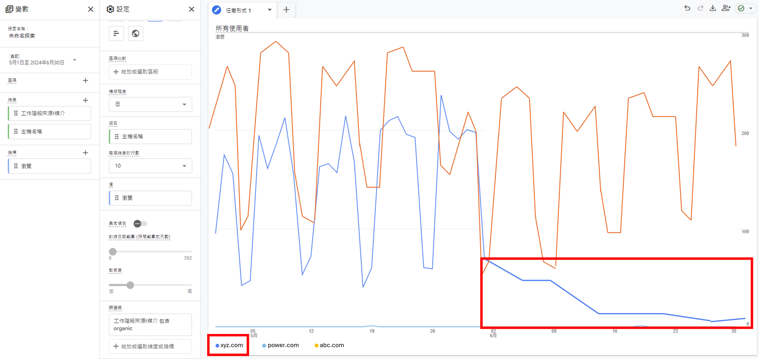Click the 瀏覽 value chip in Settings

150,198
